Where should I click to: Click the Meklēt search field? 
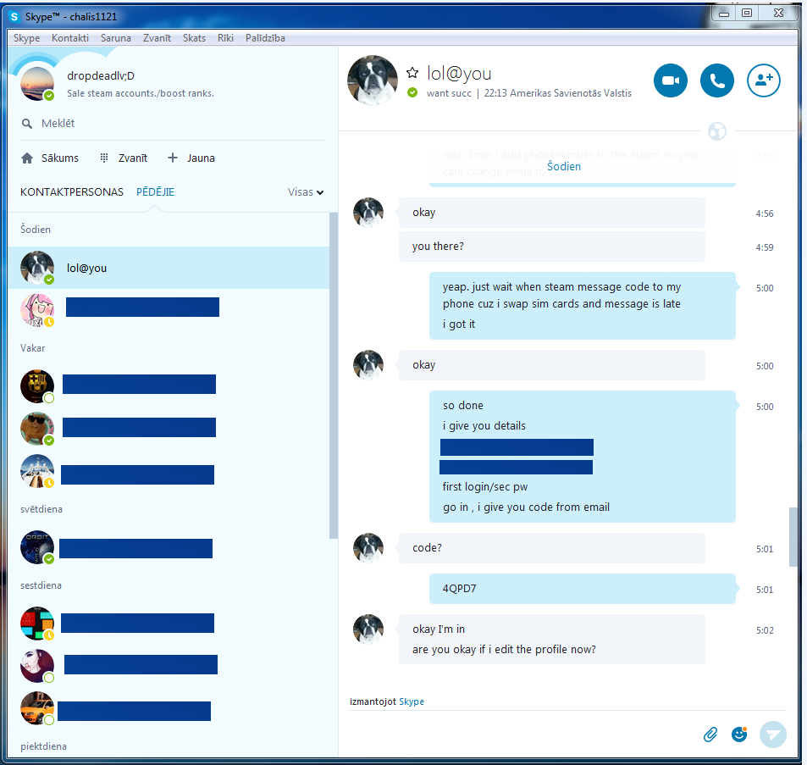pos(173,124)
